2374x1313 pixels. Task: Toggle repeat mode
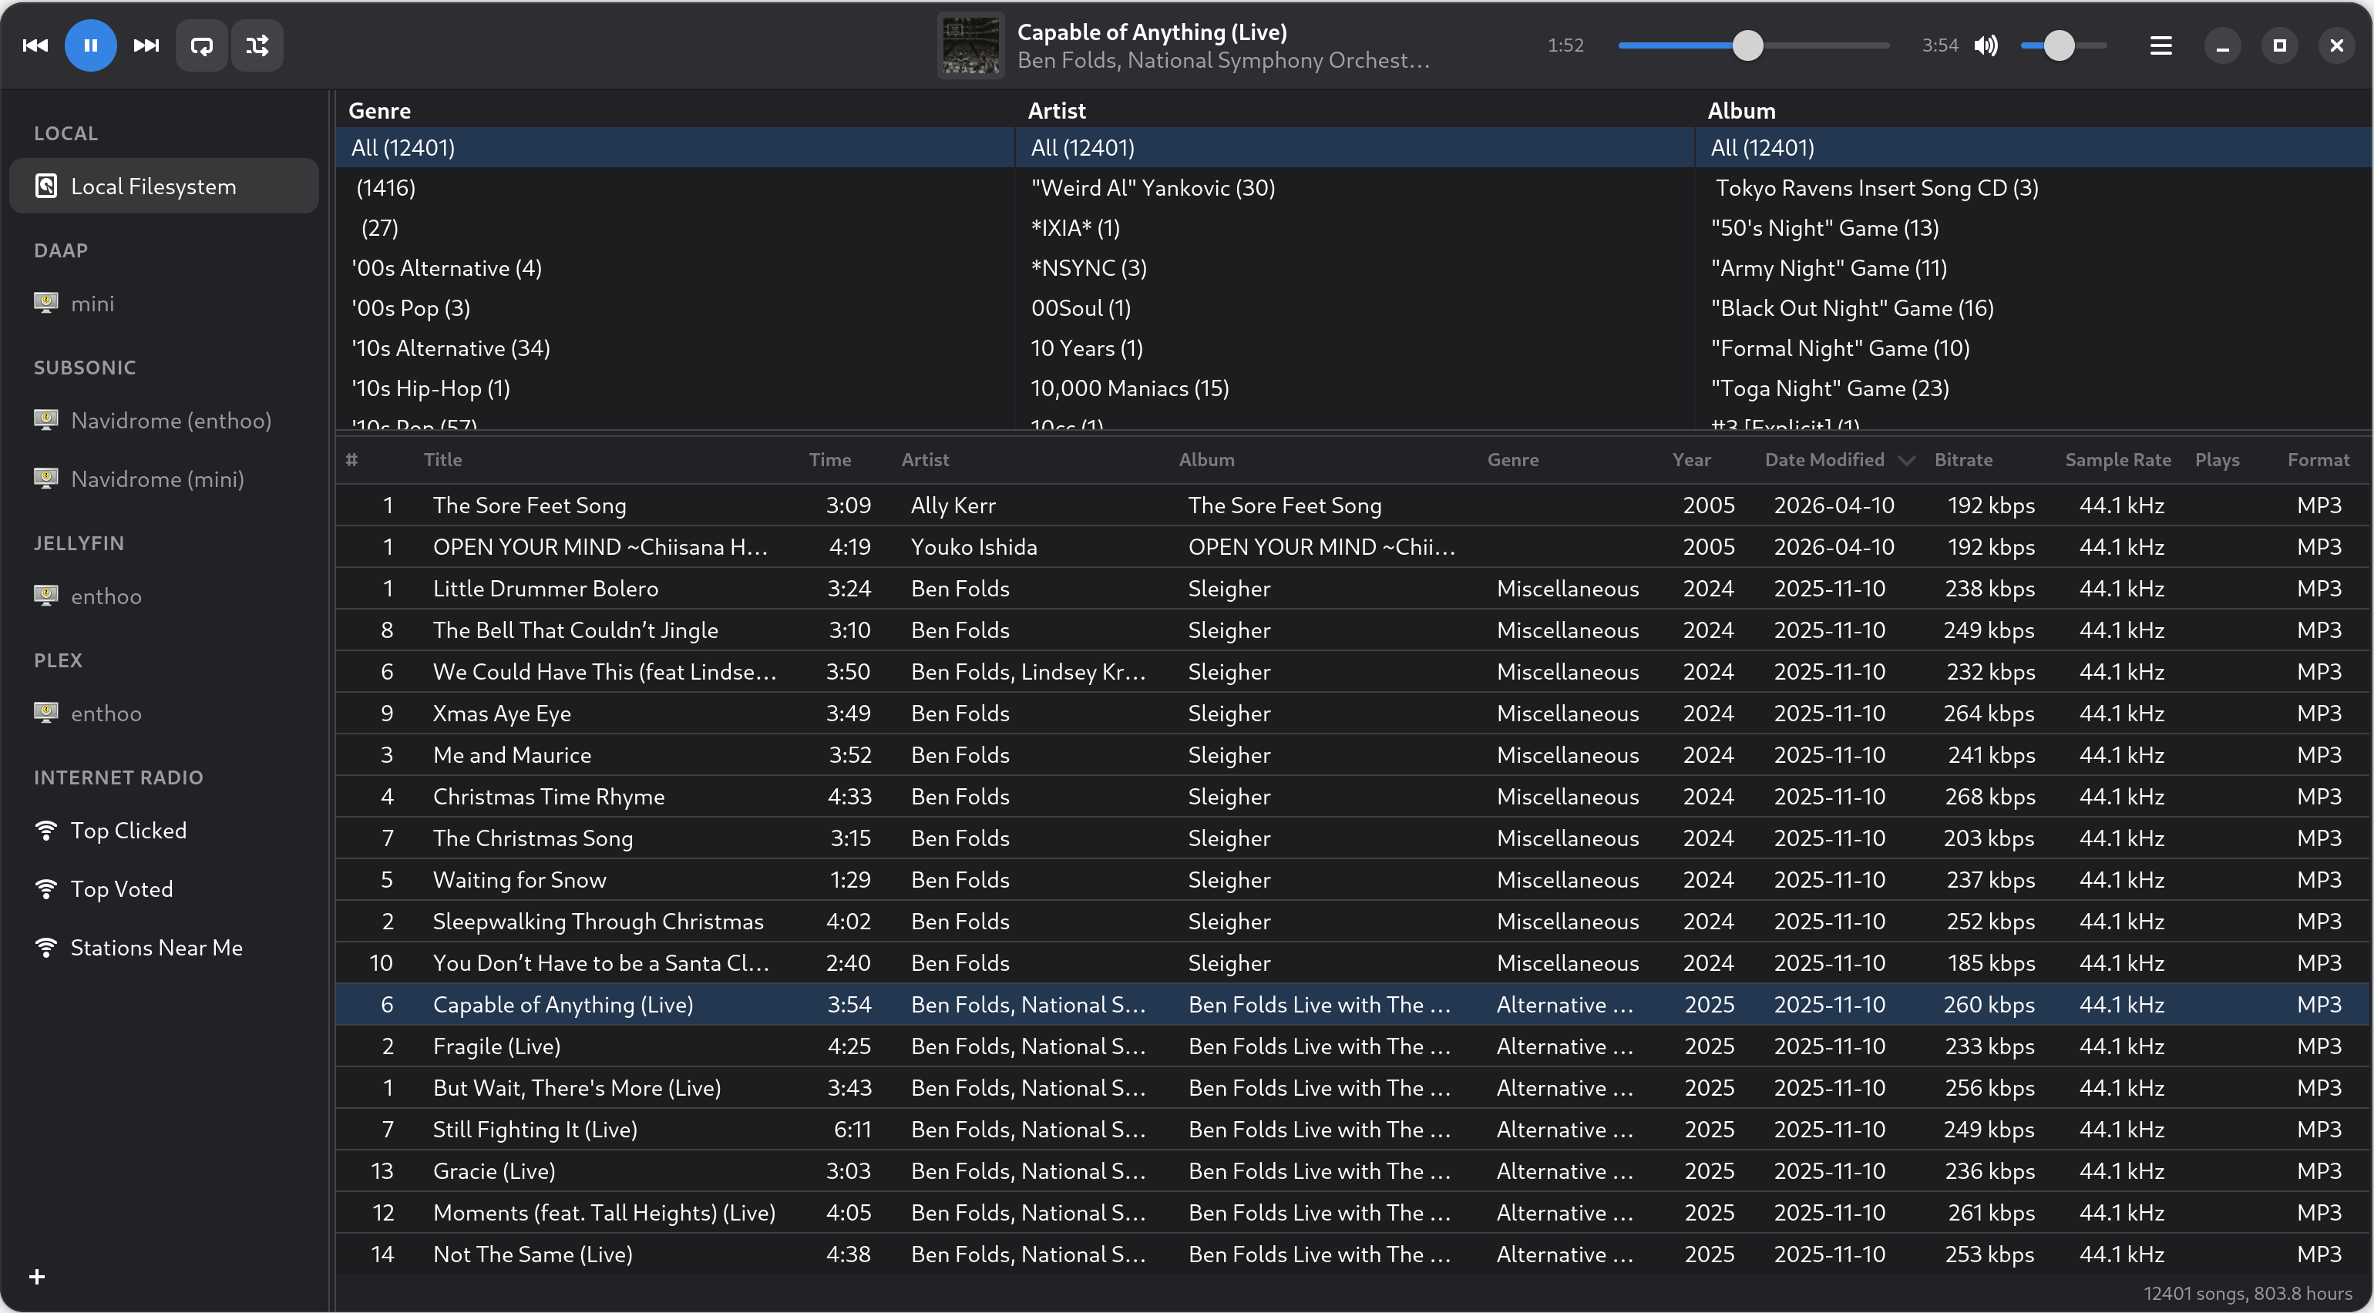click(x=202, y=45)
